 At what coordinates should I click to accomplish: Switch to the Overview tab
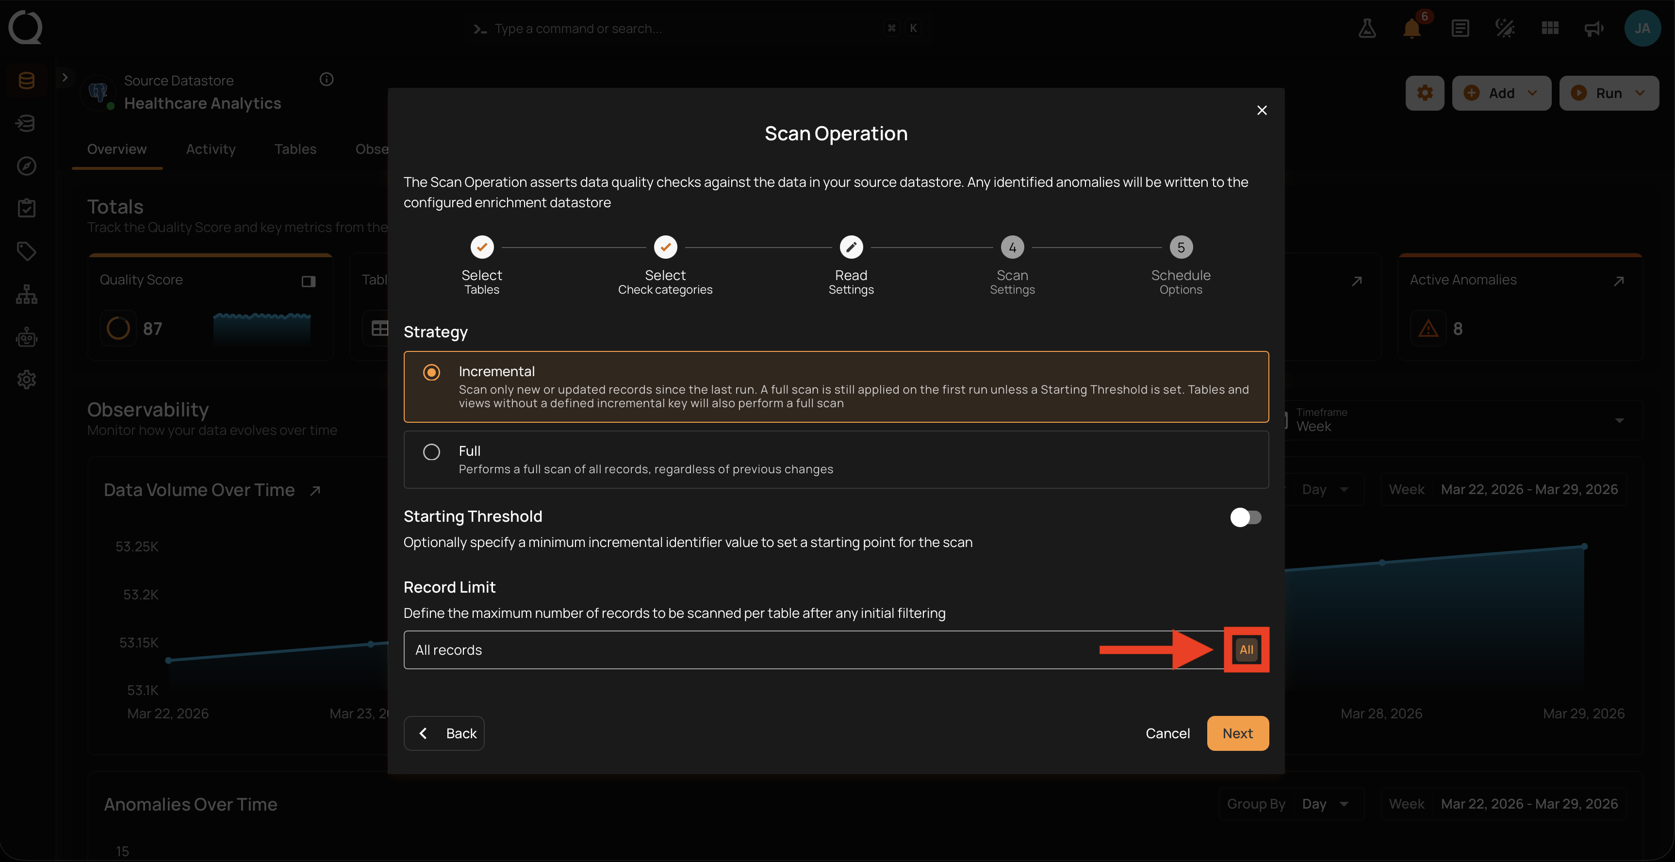(117, 149)
